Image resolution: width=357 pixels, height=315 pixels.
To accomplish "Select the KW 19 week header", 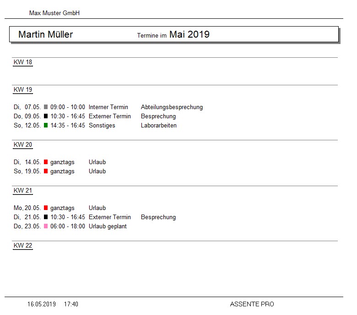I will [23, 89].
